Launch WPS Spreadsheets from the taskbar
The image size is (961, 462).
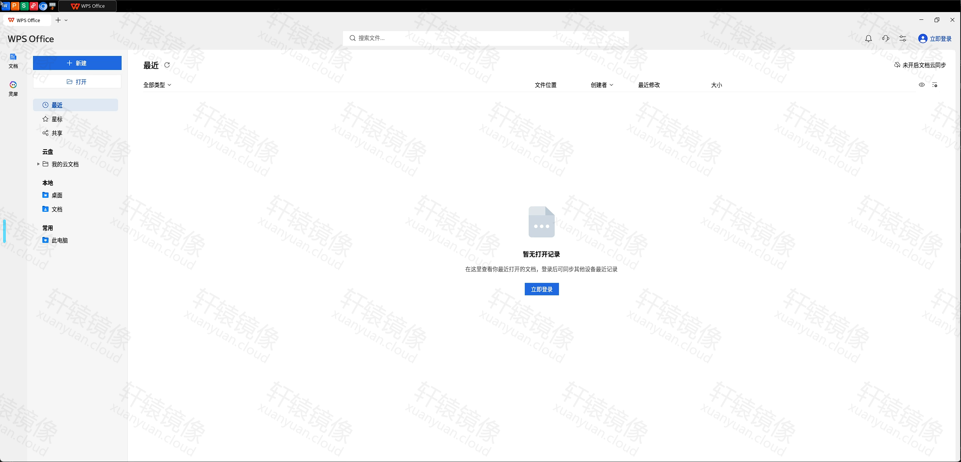24,6
